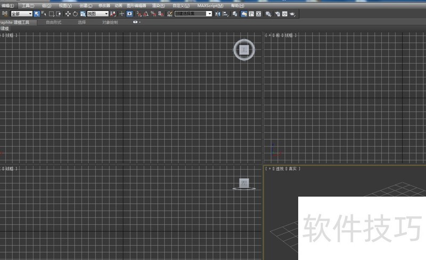Screen dimensions: 426x260
Task: Open the 视图 reference coordinate dropdown
Action: 97,13
